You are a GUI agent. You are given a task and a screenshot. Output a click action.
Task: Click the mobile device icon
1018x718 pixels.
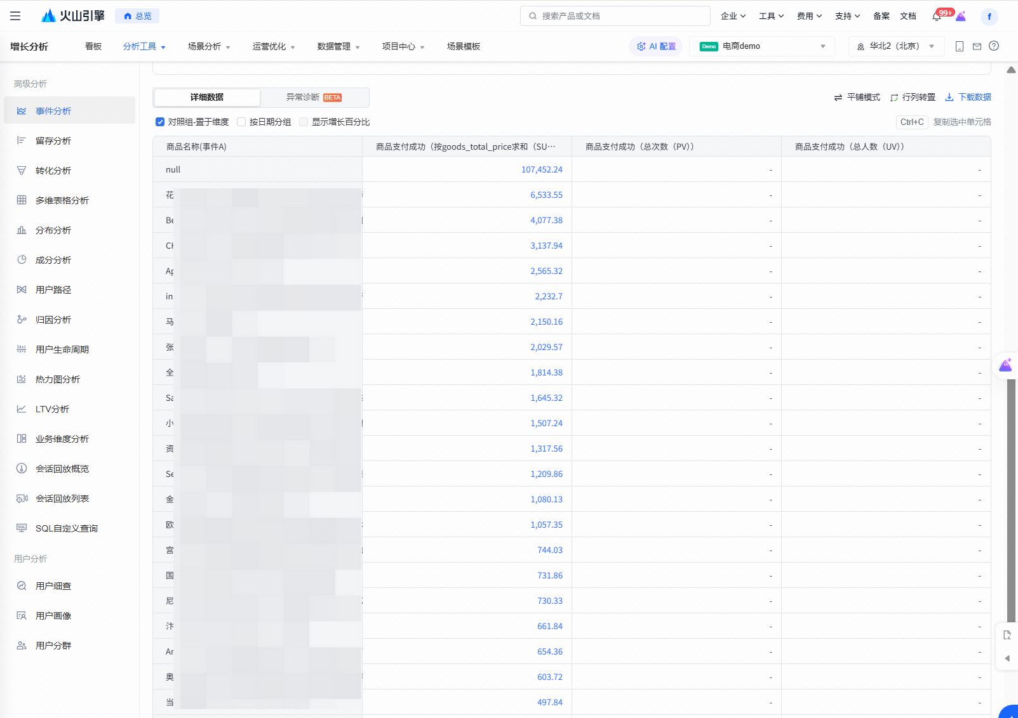(x=960, y=46)
